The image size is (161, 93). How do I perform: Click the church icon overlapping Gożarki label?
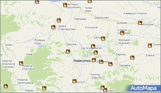coord(105,90)
